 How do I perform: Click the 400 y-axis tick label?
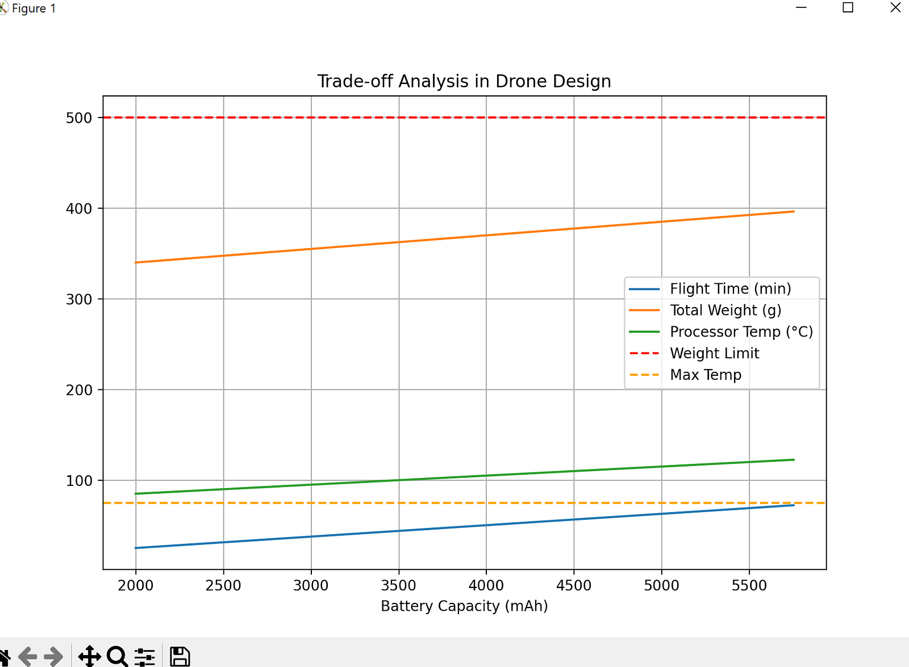79,209
